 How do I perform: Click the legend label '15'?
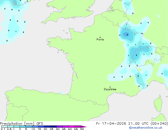39,129
